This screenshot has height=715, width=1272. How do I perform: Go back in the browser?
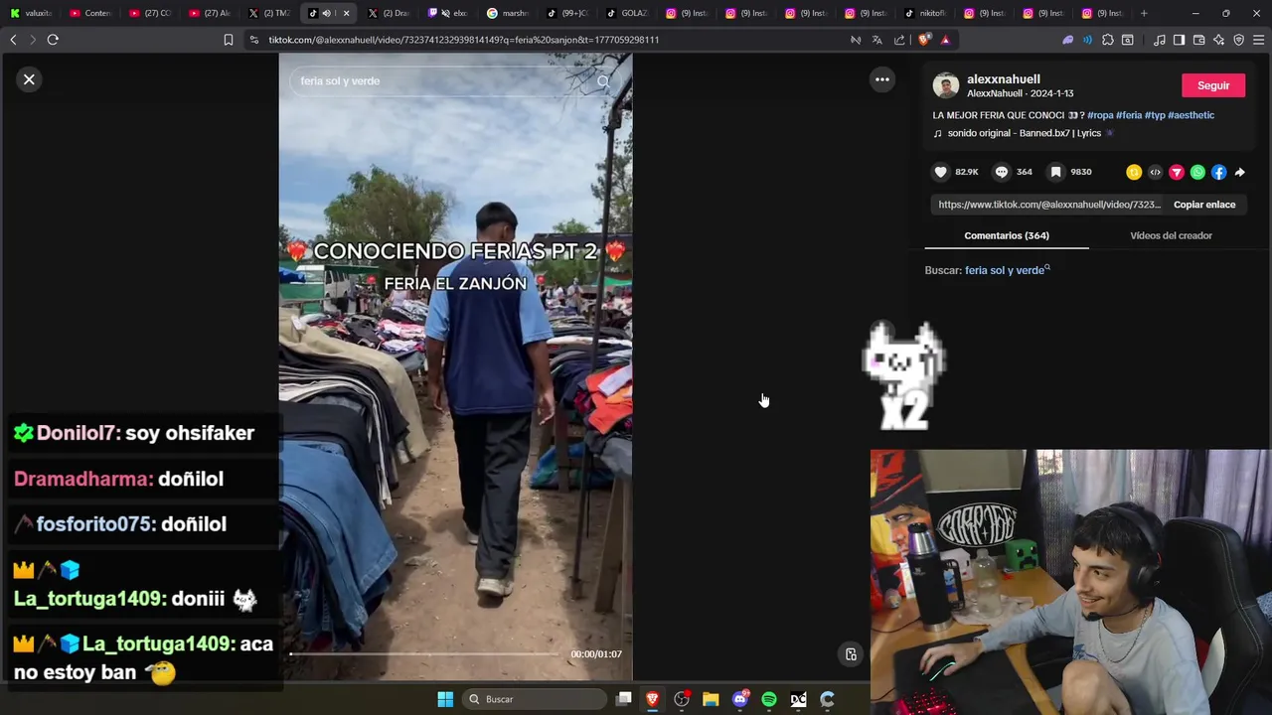tap(13, 40)
